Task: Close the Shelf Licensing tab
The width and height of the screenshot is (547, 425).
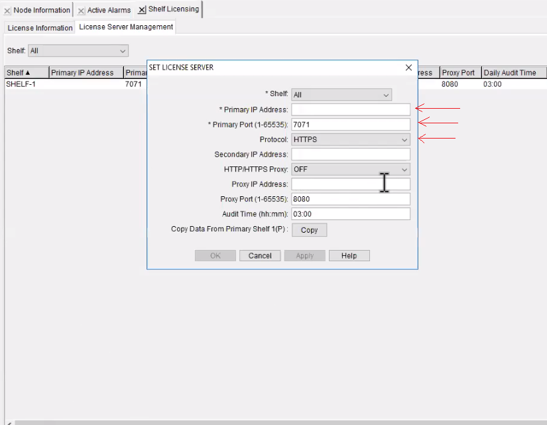Action: click(142, 10)
